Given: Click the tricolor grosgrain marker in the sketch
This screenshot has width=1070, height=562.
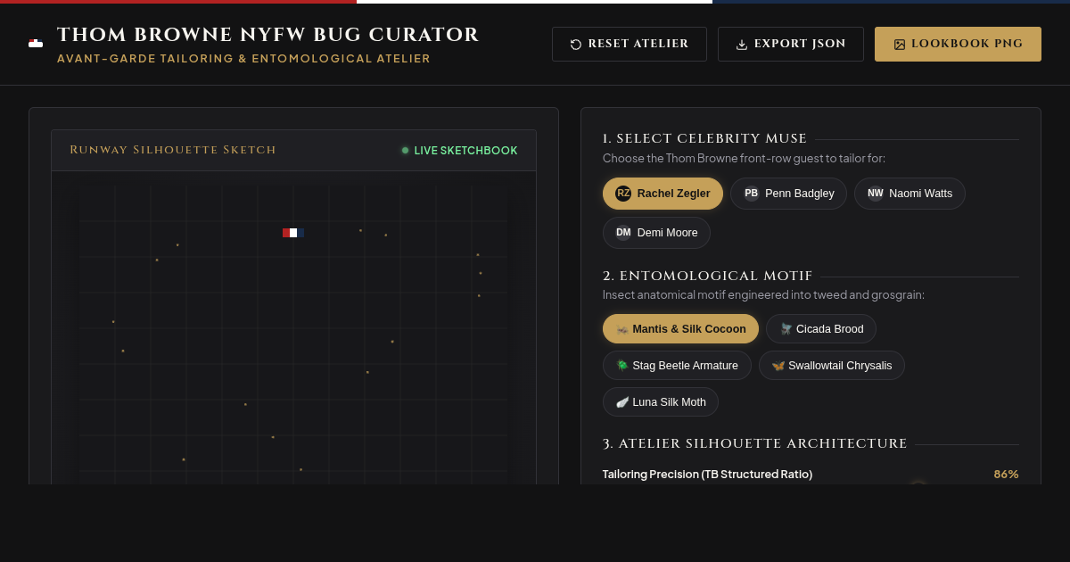Looking at the screenshot, I should point(293,233).
